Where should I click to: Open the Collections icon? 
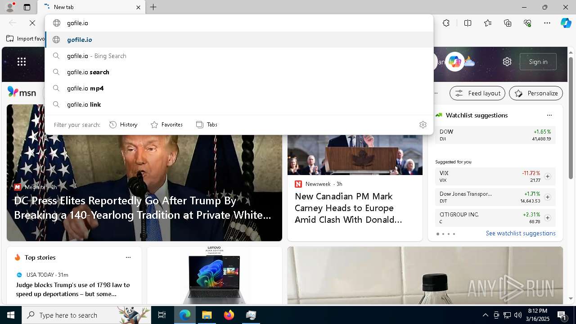(x=508, y=23)
